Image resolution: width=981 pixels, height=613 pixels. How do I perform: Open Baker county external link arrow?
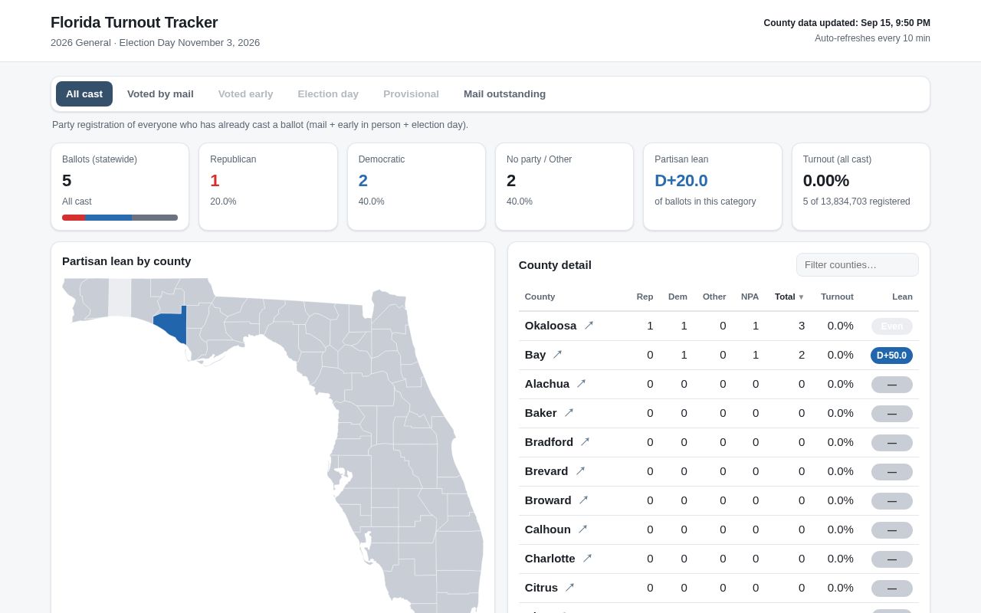[569, 413]
